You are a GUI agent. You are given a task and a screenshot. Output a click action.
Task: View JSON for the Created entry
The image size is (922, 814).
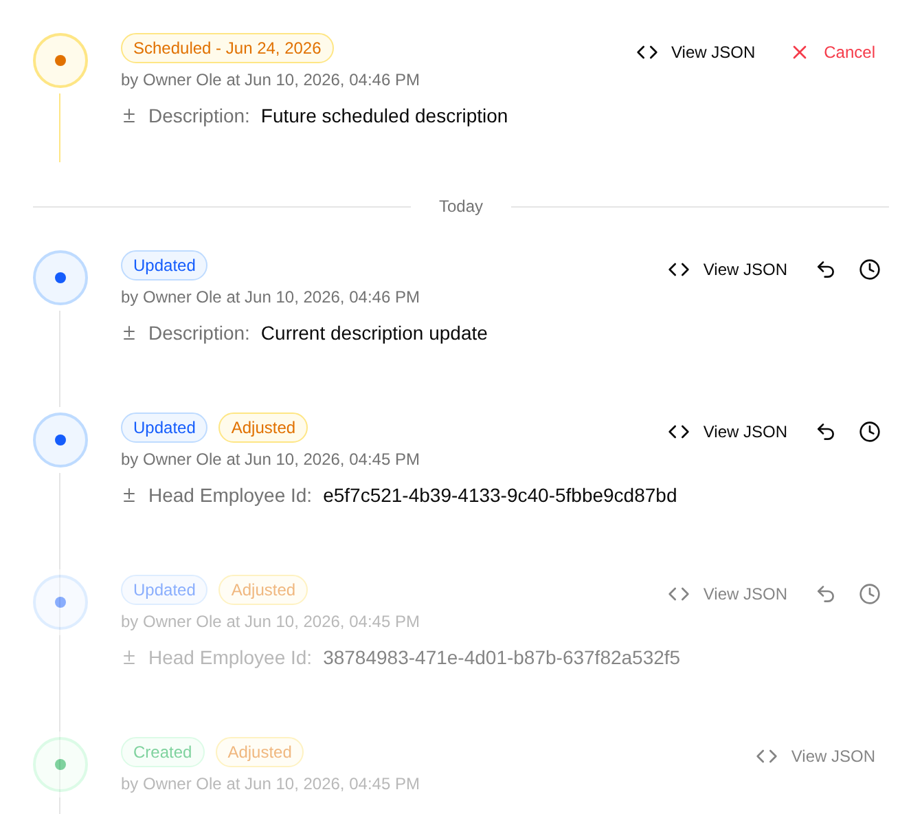point(816,756)
